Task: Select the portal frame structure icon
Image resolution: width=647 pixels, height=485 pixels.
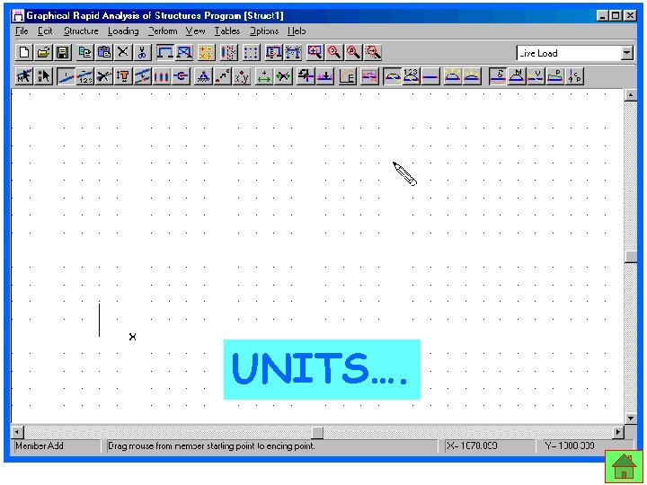Action: pos(165,52)
